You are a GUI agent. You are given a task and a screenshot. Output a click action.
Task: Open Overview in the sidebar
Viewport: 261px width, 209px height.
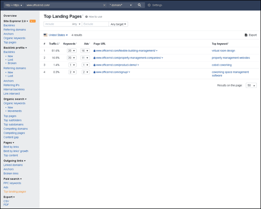point(10,16)
